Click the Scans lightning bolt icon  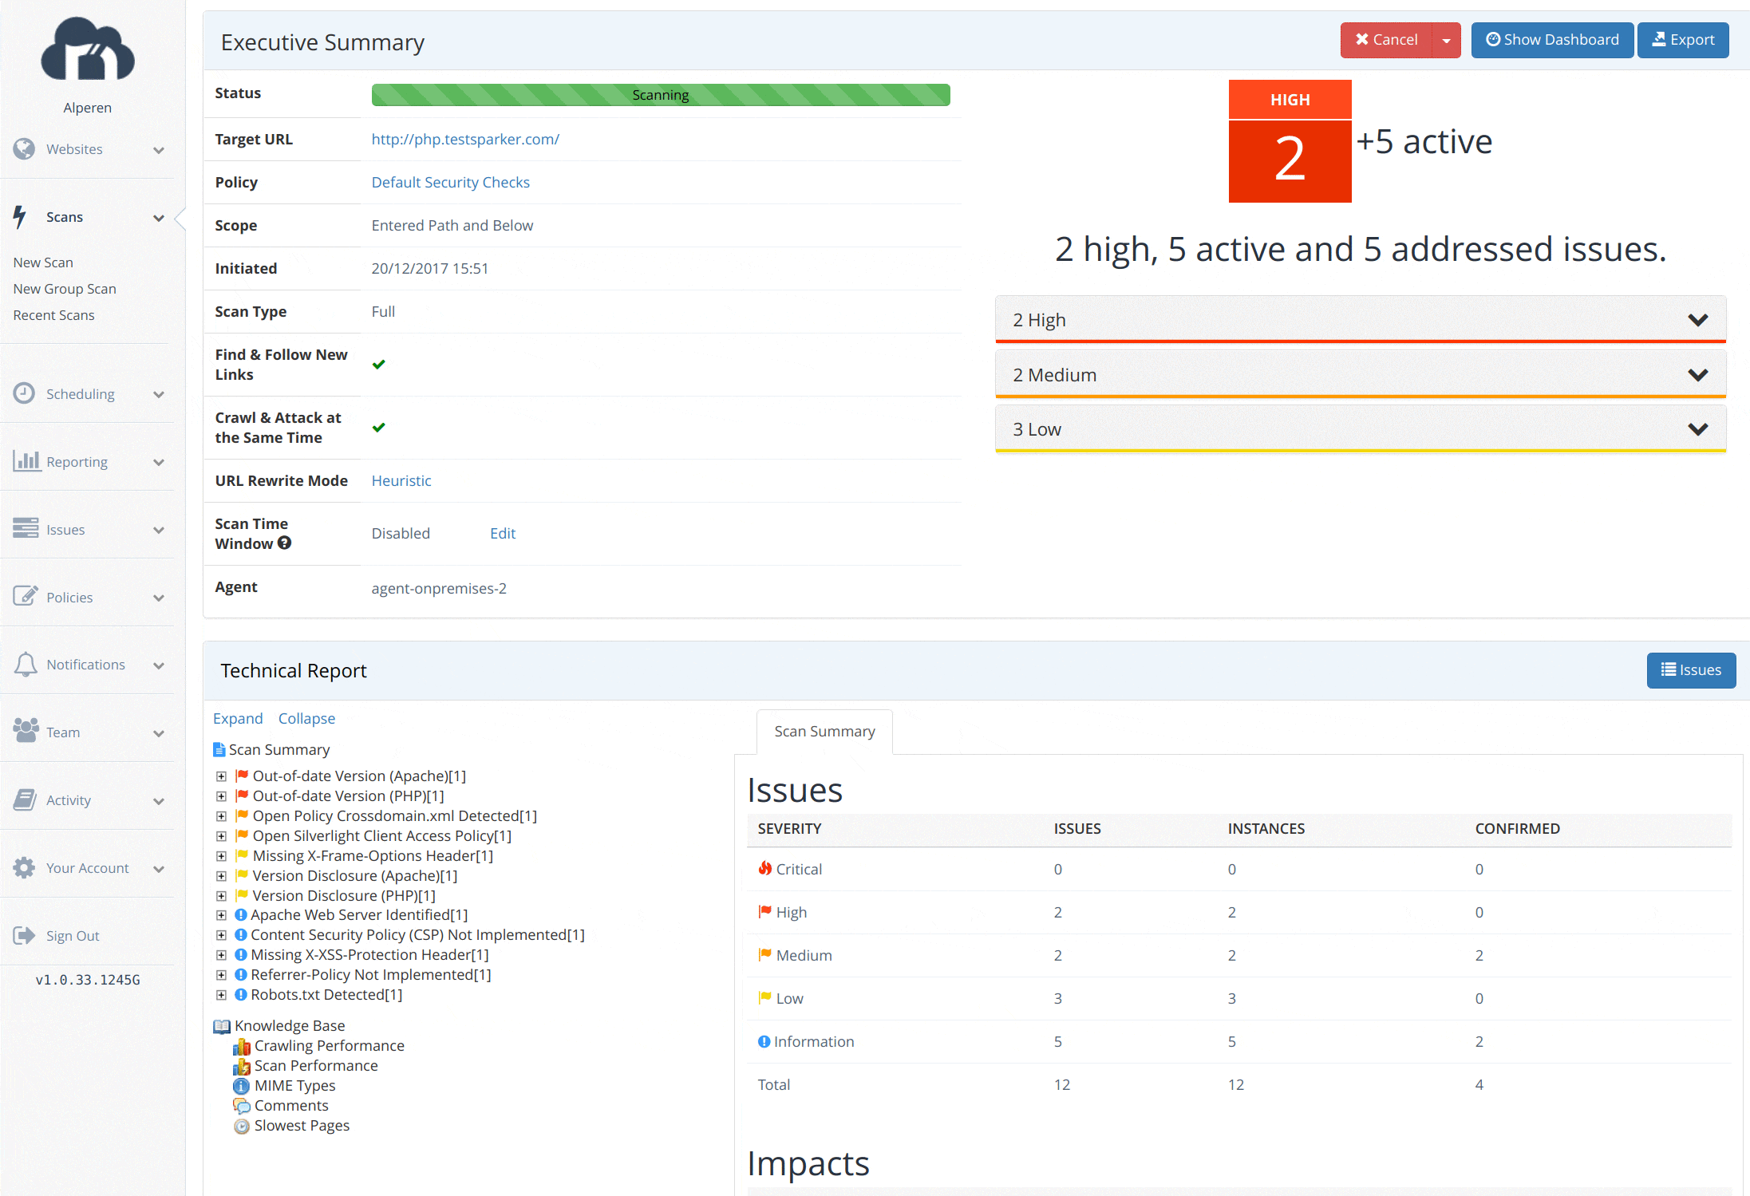tap(20, 217)
